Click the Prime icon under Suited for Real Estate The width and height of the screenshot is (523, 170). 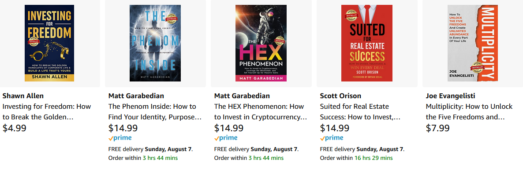pyautogui.click(x=332, y=138)
